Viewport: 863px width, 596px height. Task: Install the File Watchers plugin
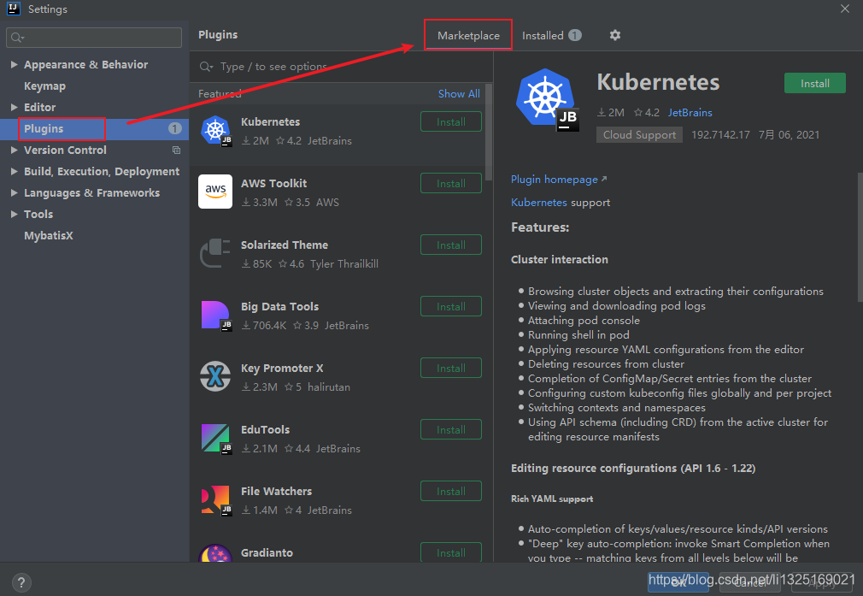[451, 491]
